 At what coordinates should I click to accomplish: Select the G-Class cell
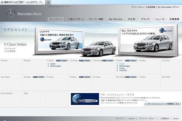[149, 66]
